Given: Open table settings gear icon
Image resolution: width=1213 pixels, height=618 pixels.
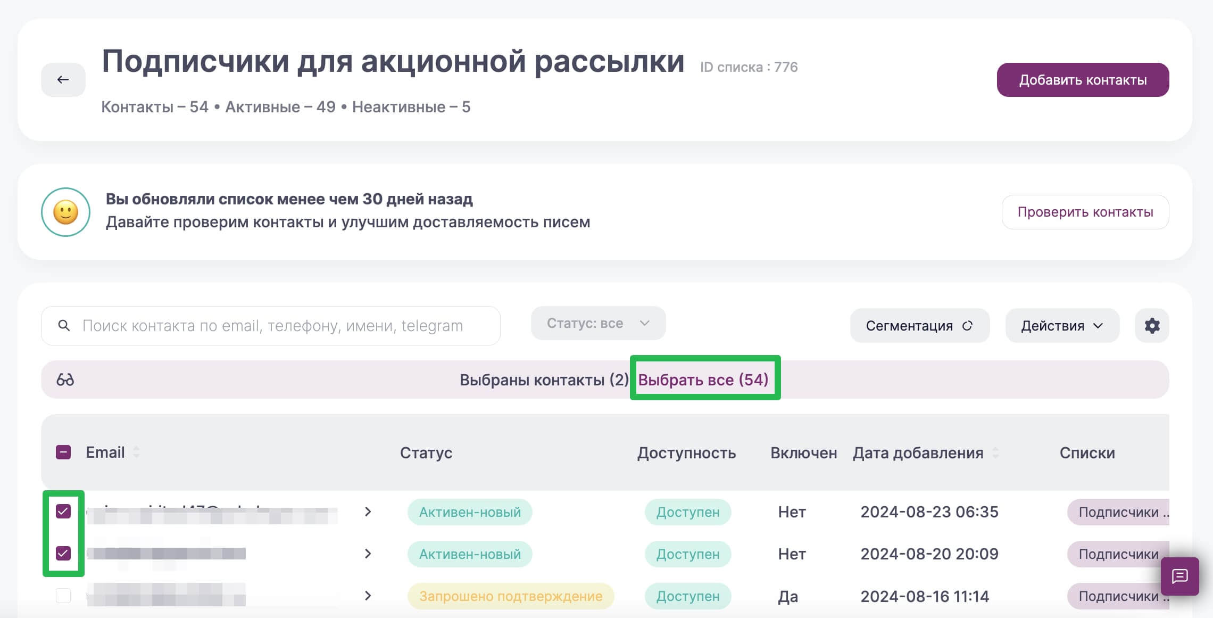Looking at the screenshot, I should pyautogui.click(x=1152, y=325).
